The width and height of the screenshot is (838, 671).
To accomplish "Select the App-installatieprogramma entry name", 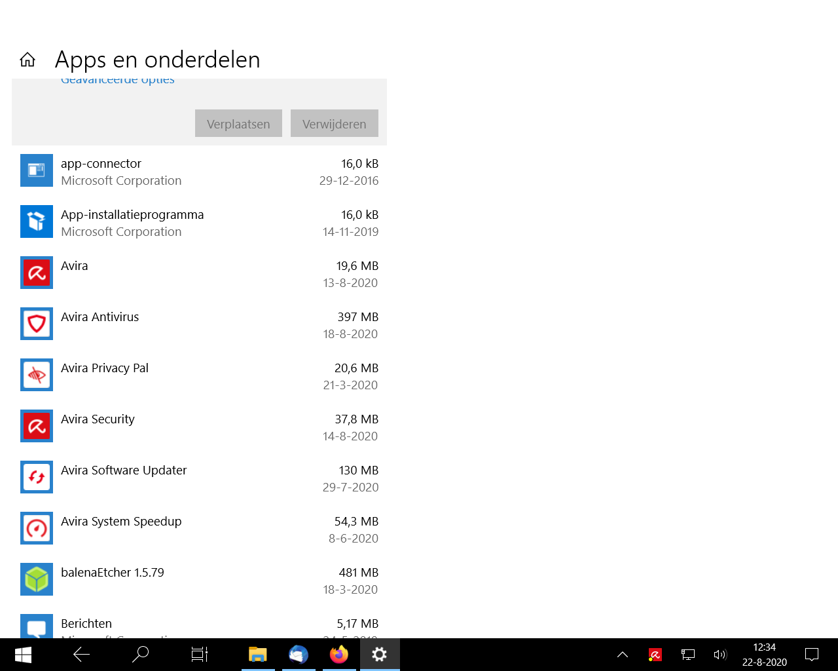I will coord(132,215).
